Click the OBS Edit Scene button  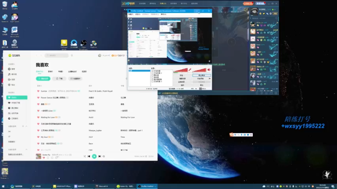coord(182,79)
